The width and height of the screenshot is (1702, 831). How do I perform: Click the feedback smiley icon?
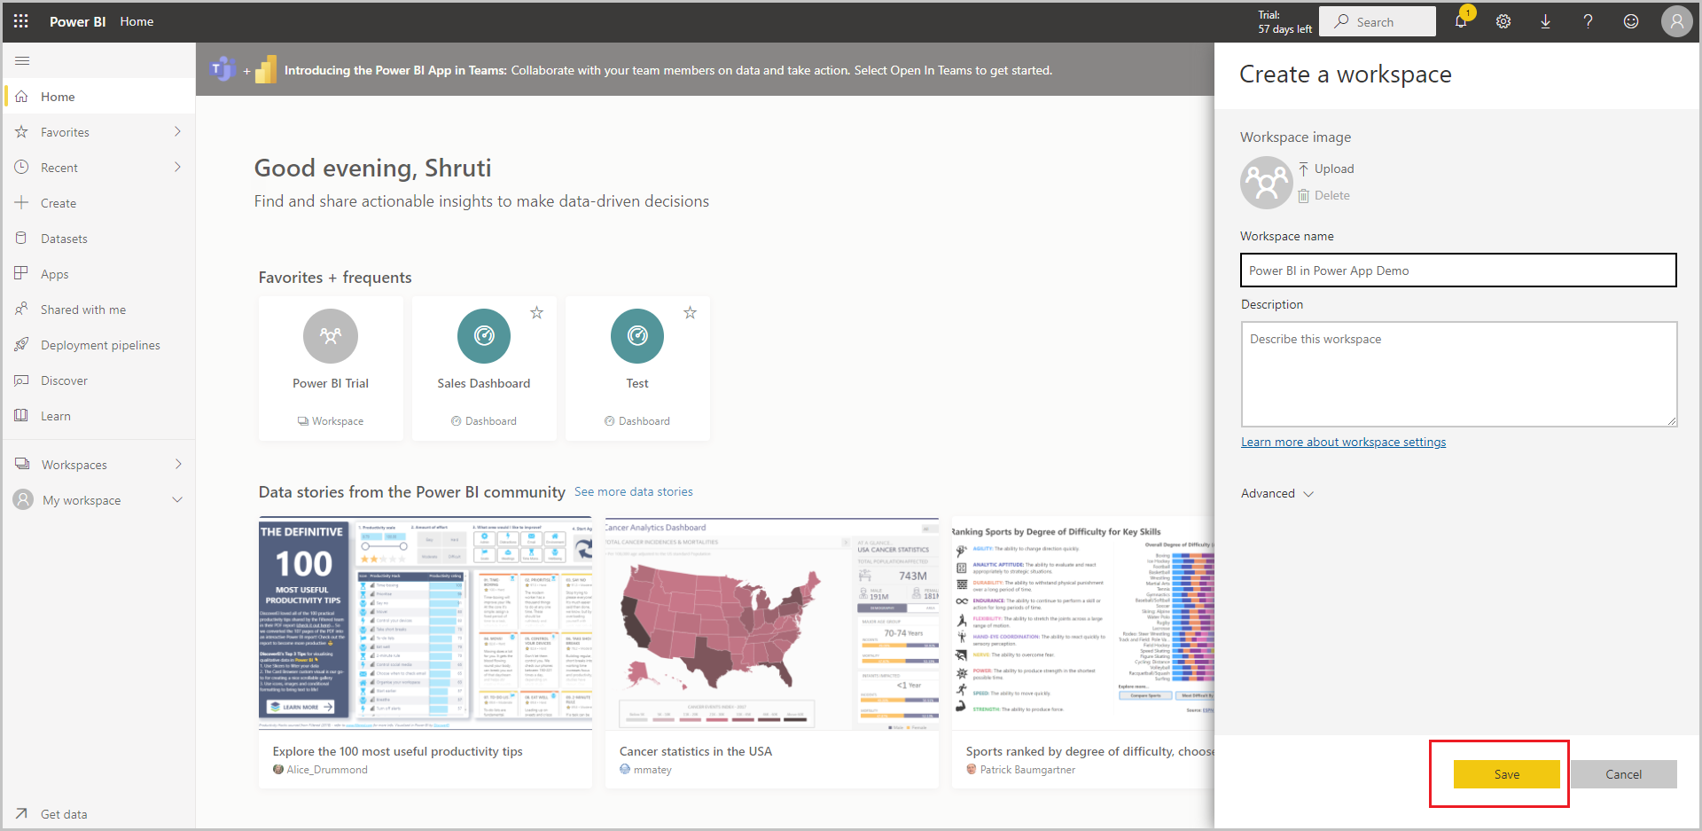1631,21
